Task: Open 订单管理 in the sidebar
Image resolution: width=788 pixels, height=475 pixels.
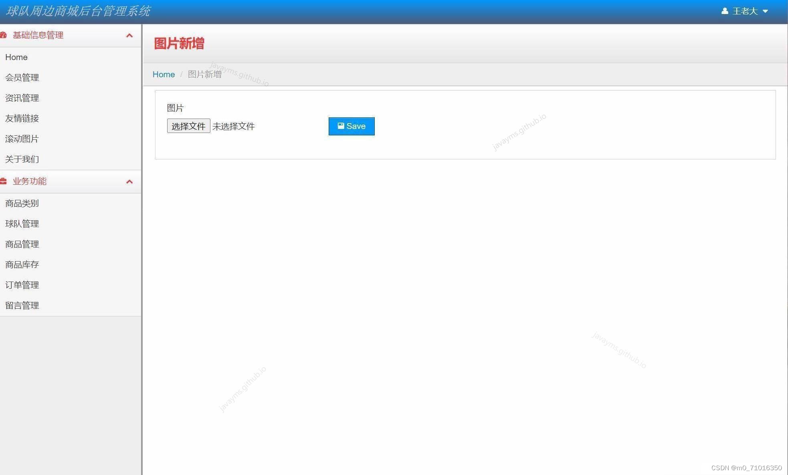Action: (22, 285)
